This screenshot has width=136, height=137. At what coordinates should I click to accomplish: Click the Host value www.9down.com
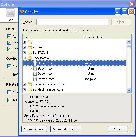(x=52, y=106)
